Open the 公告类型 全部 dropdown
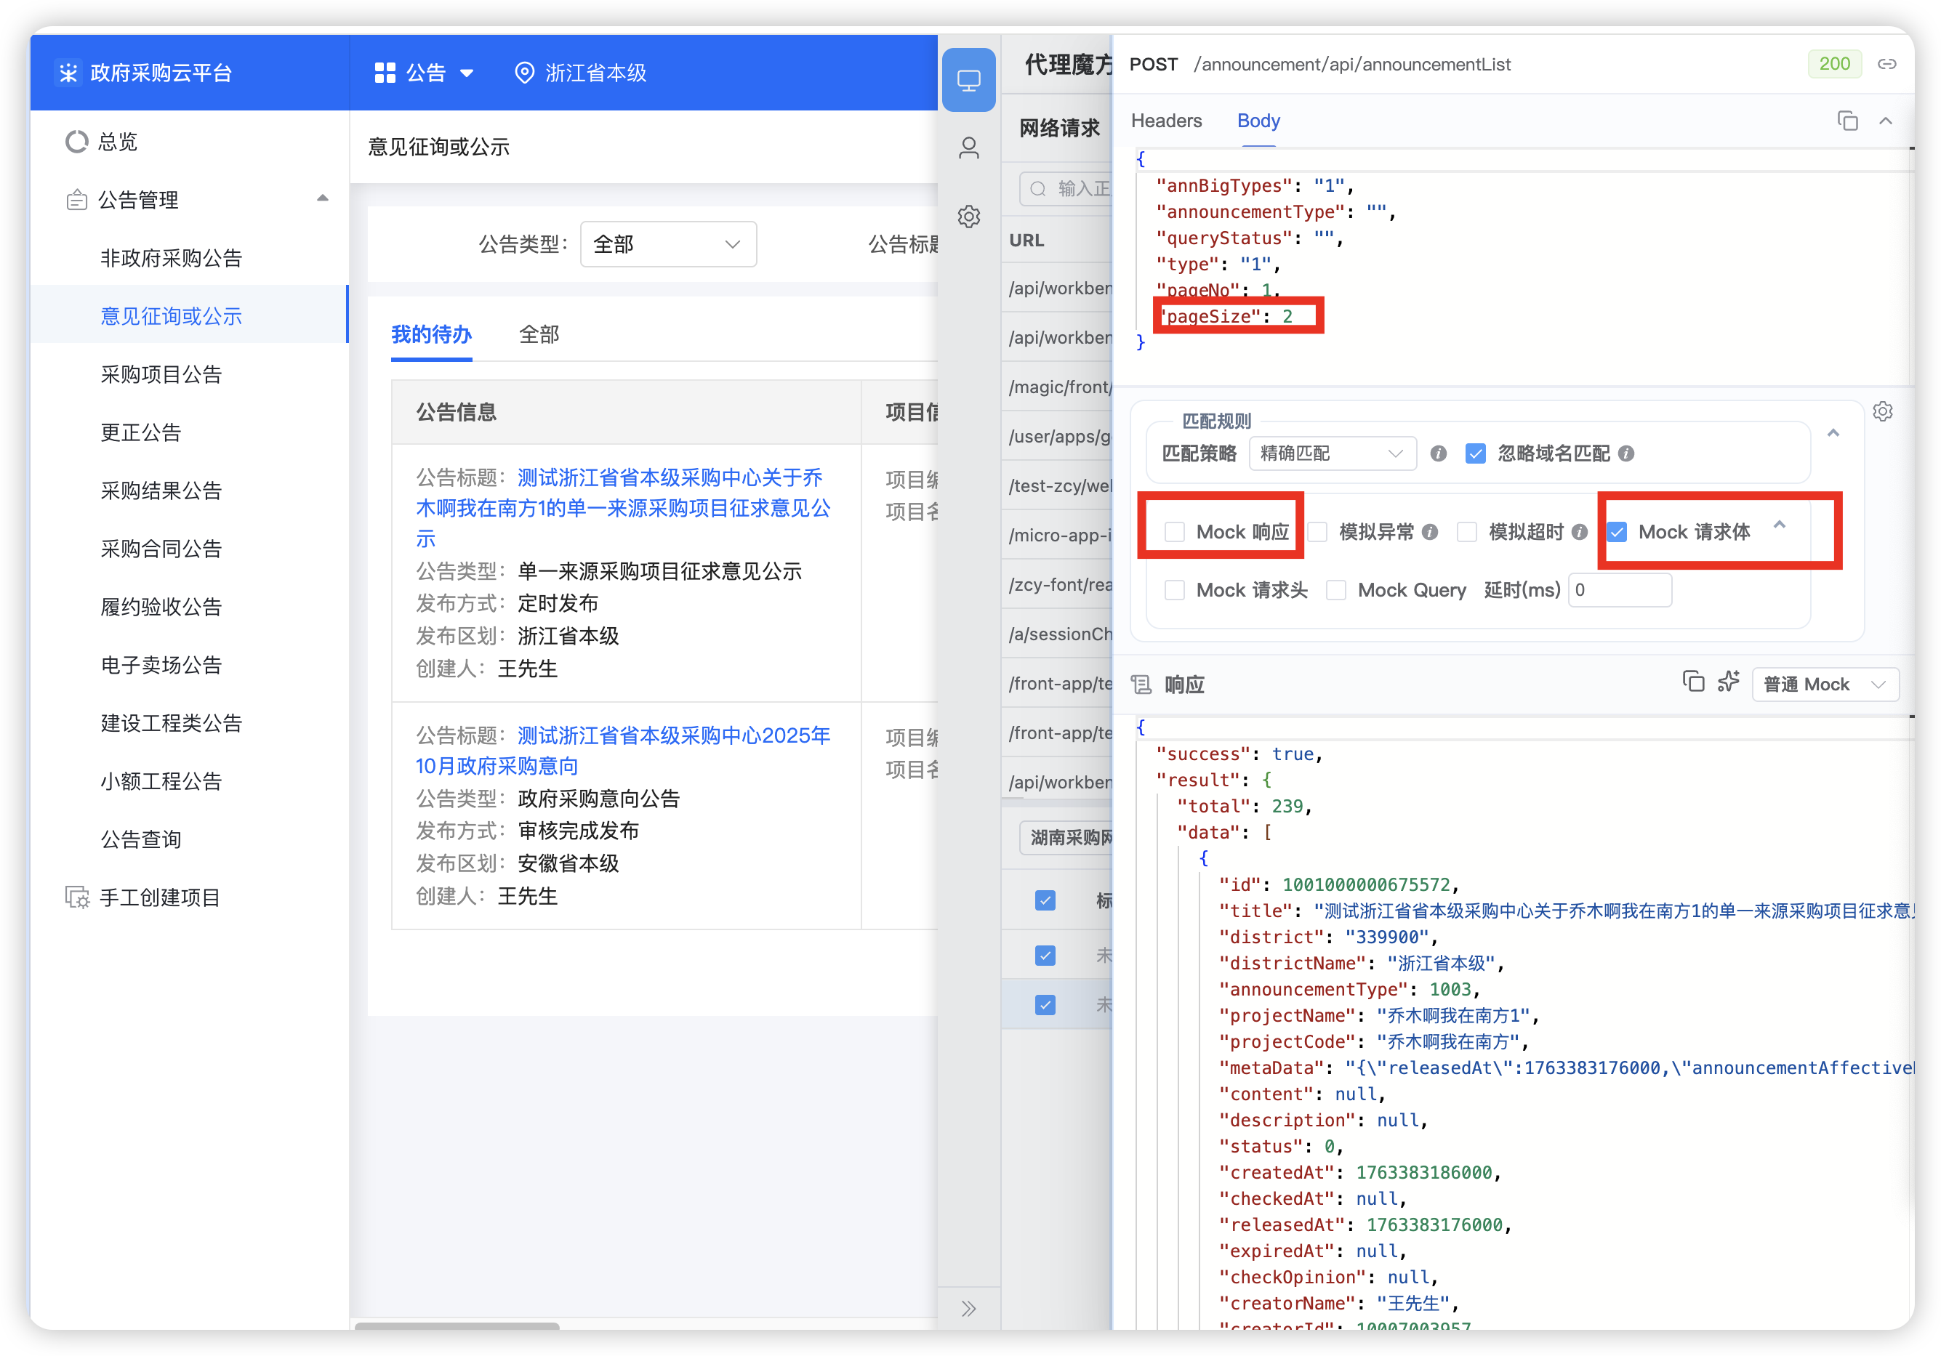Viewport: 1941px width, 1356px height. [x=668, y=245]
